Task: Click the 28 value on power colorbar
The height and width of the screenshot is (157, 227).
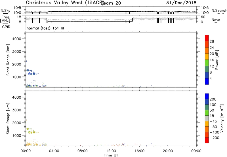Action: [212, 41]
